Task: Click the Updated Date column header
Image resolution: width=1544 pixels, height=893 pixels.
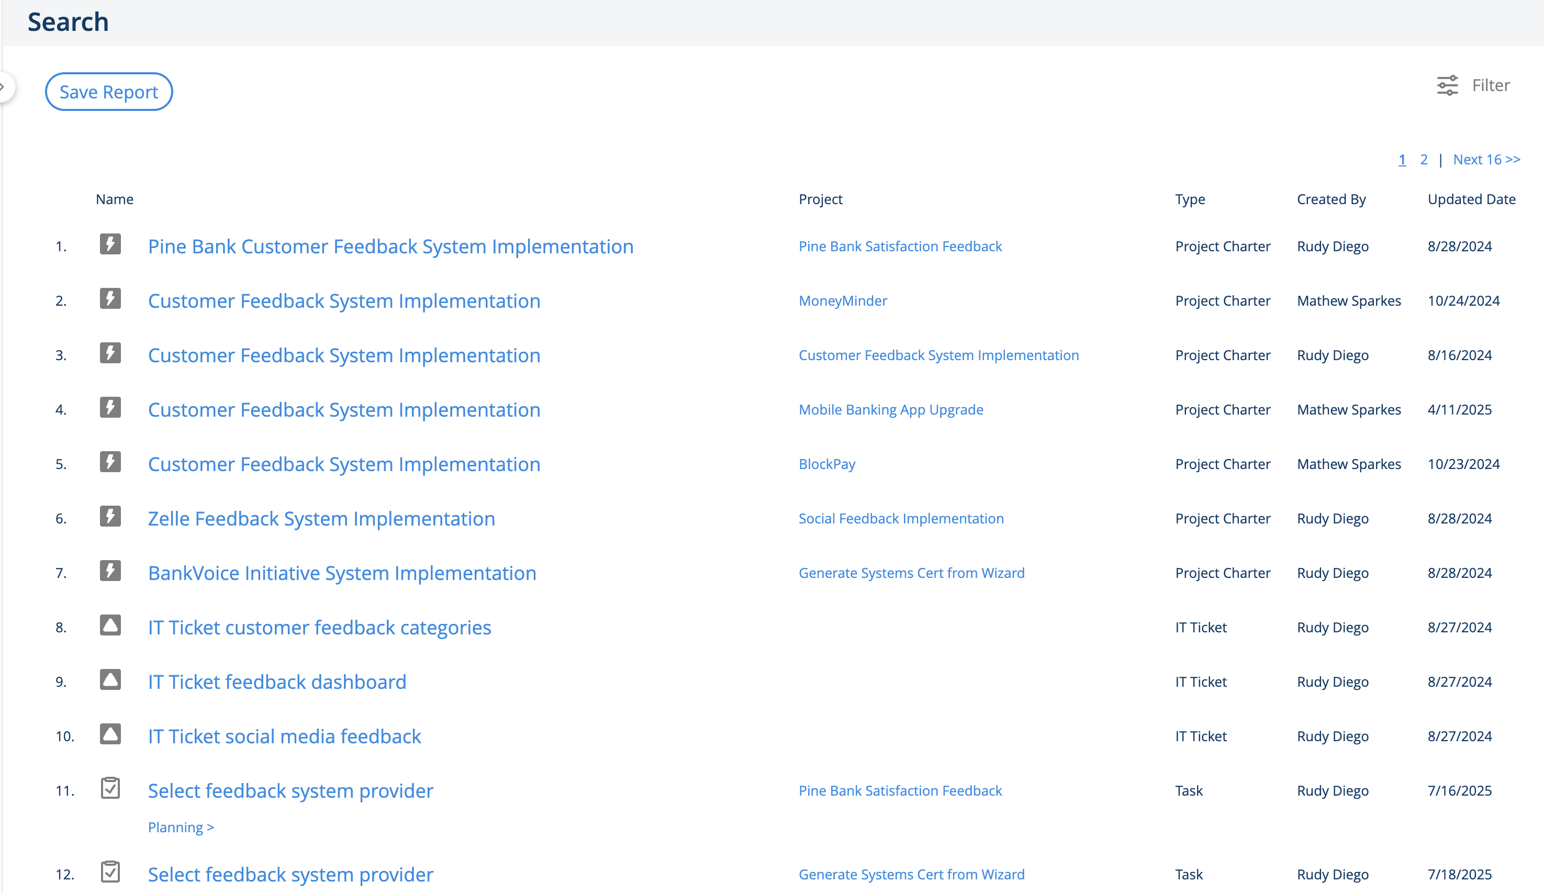Action: [1472, 199]
